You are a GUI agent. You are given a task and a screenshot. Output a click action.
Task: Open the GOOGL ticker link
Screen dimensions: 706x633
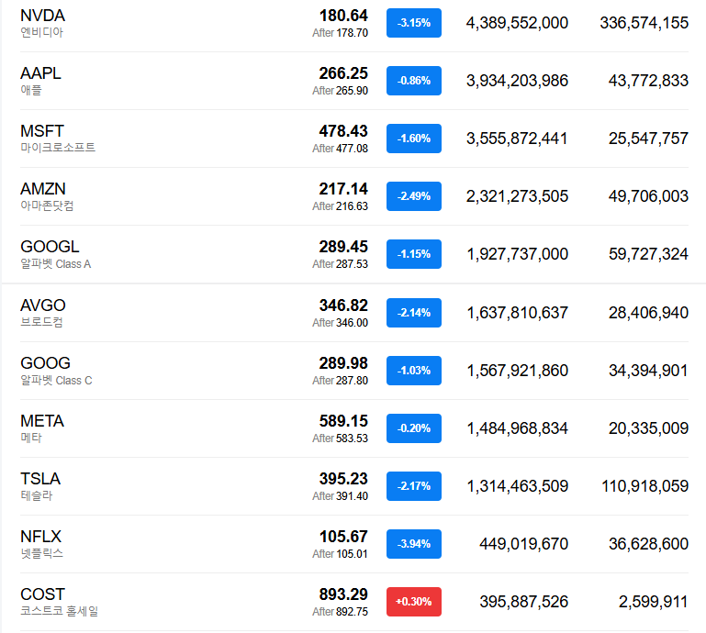tap(50, 247)
